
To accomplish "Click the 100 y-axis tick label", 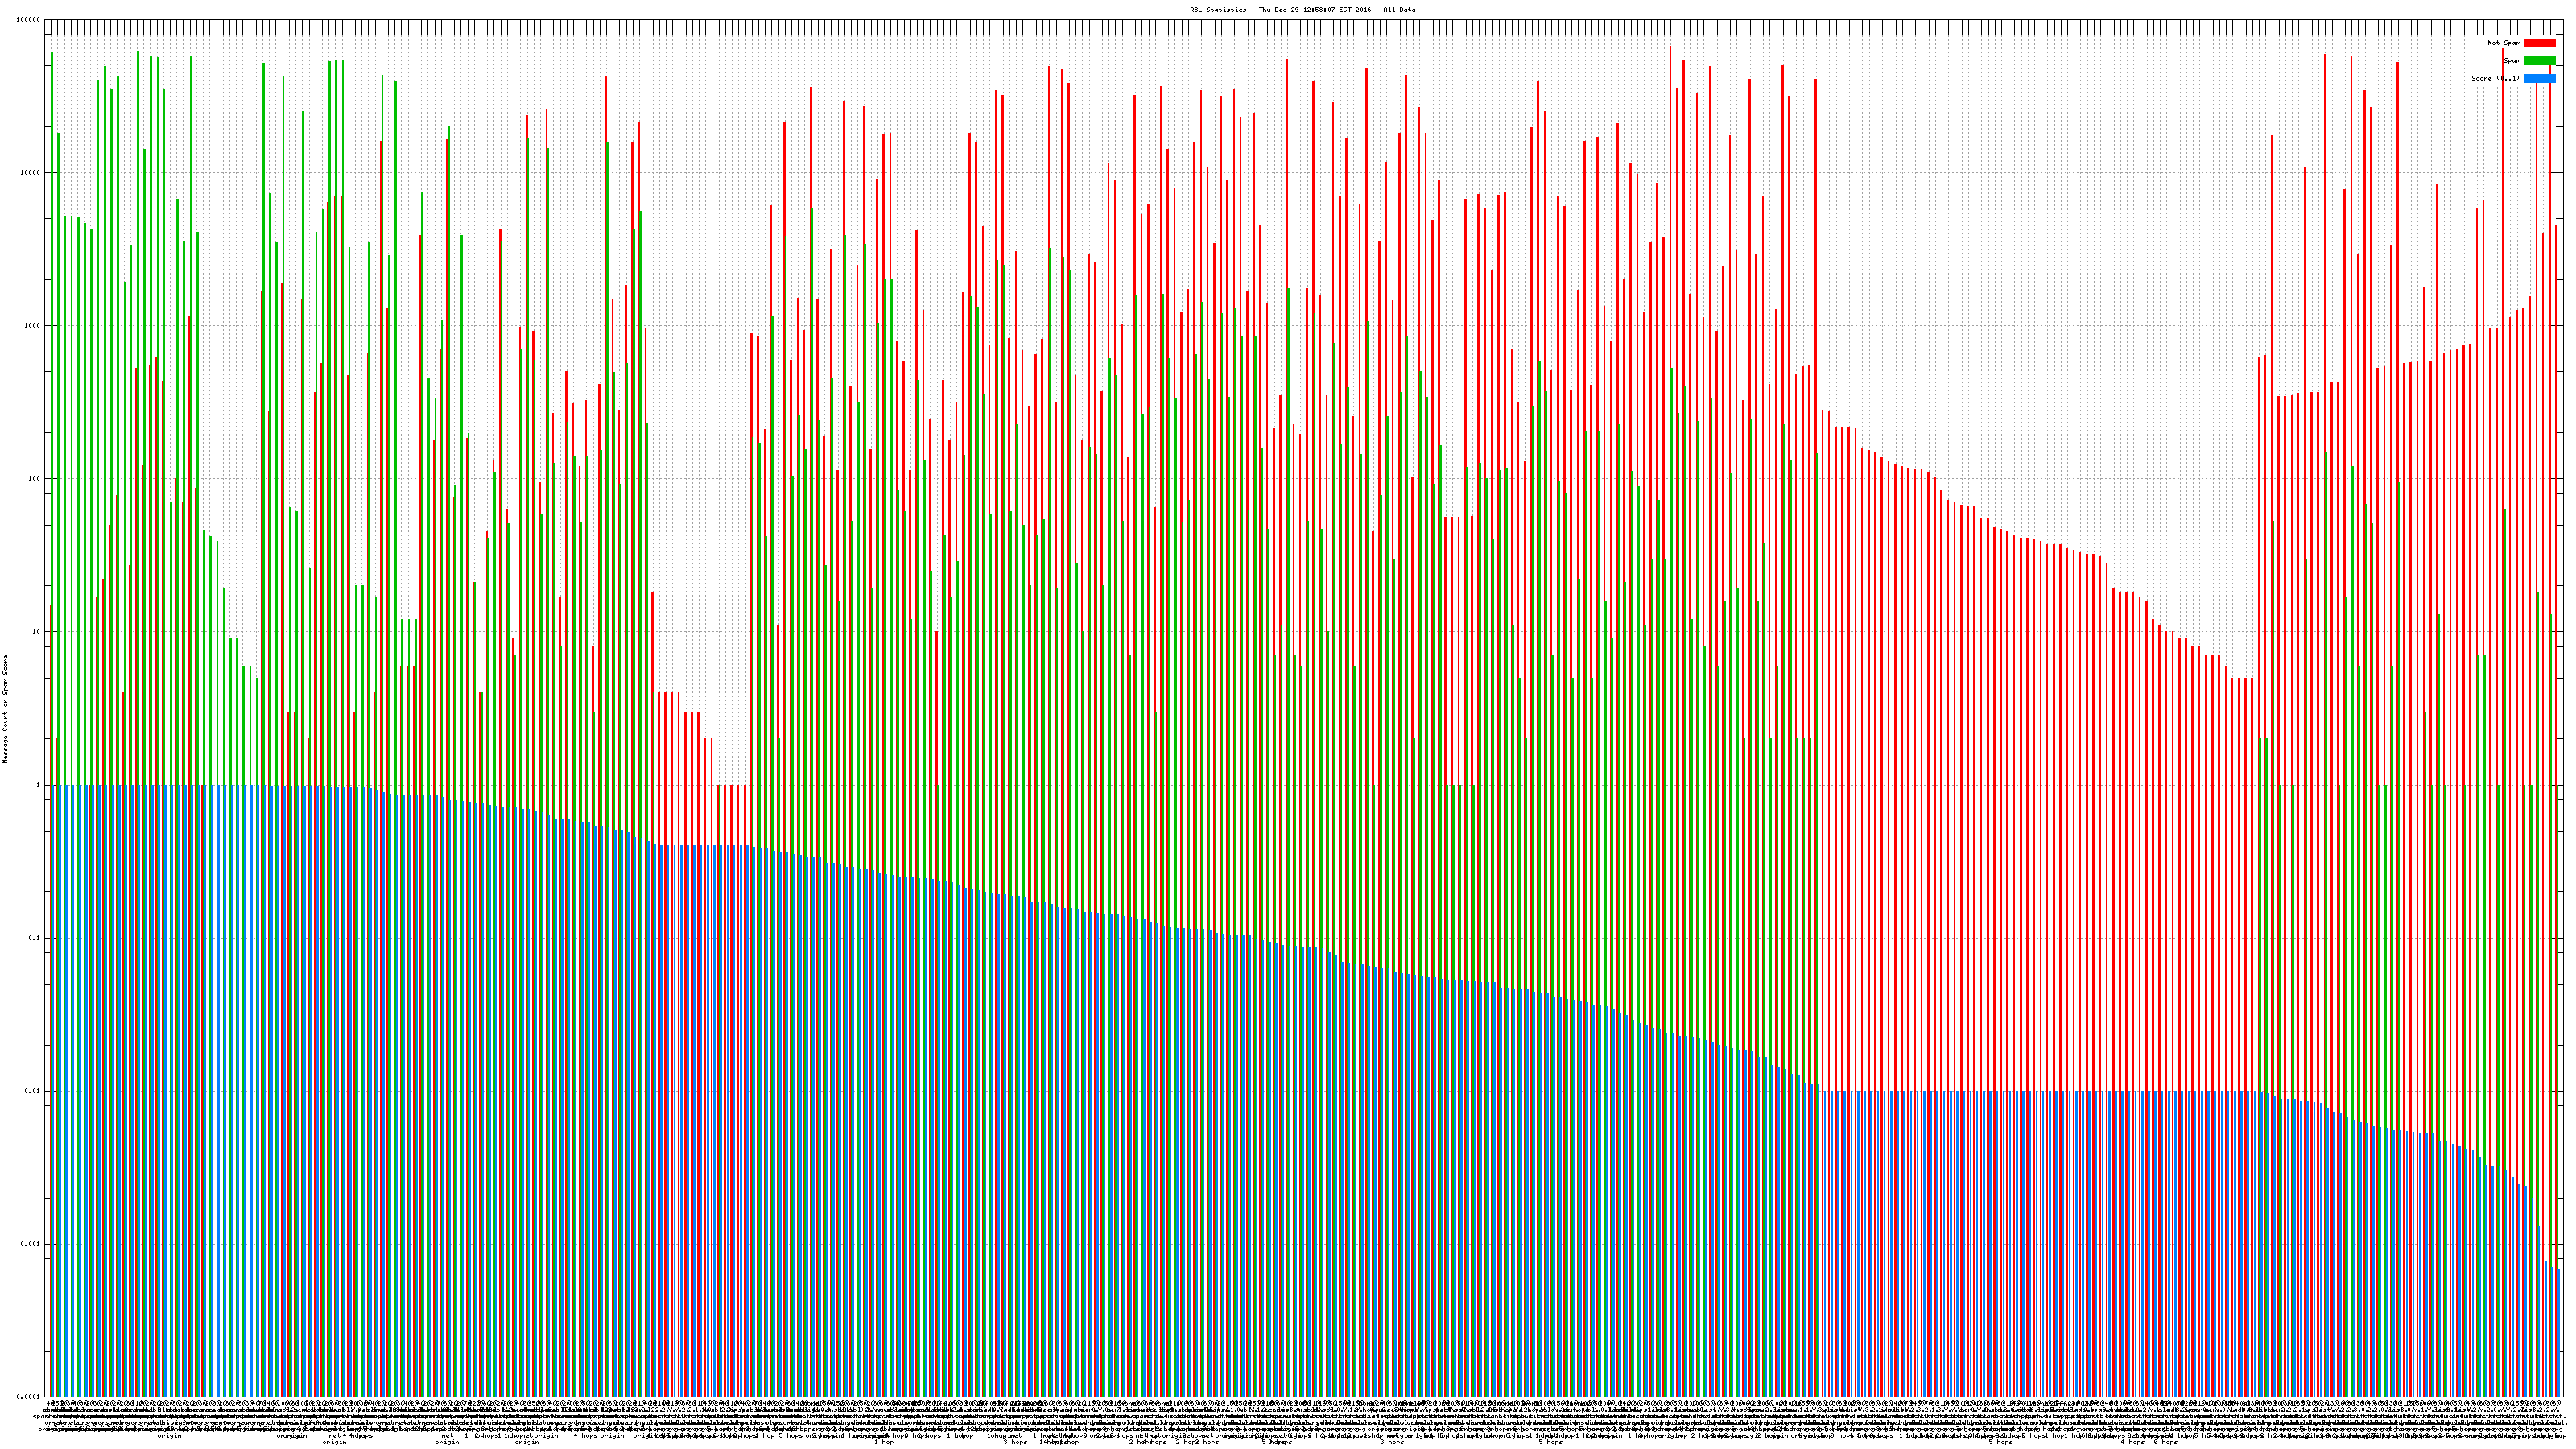I will 35,479.
